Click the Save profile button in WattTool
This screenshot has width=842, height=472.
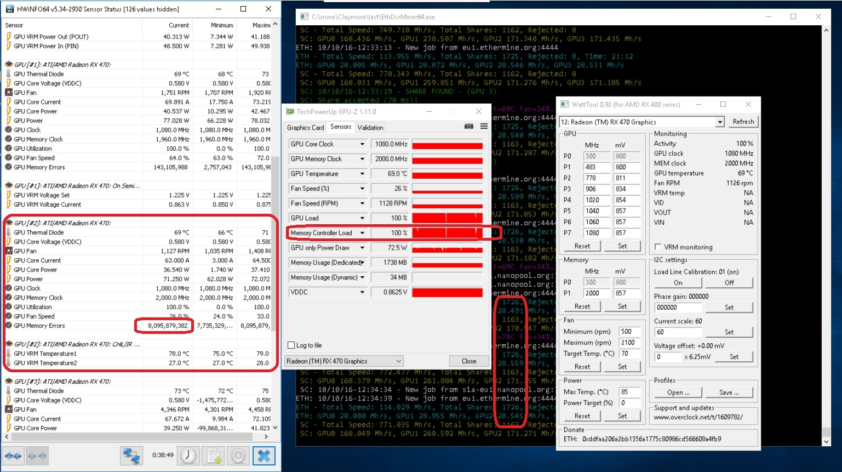(729, 393)
